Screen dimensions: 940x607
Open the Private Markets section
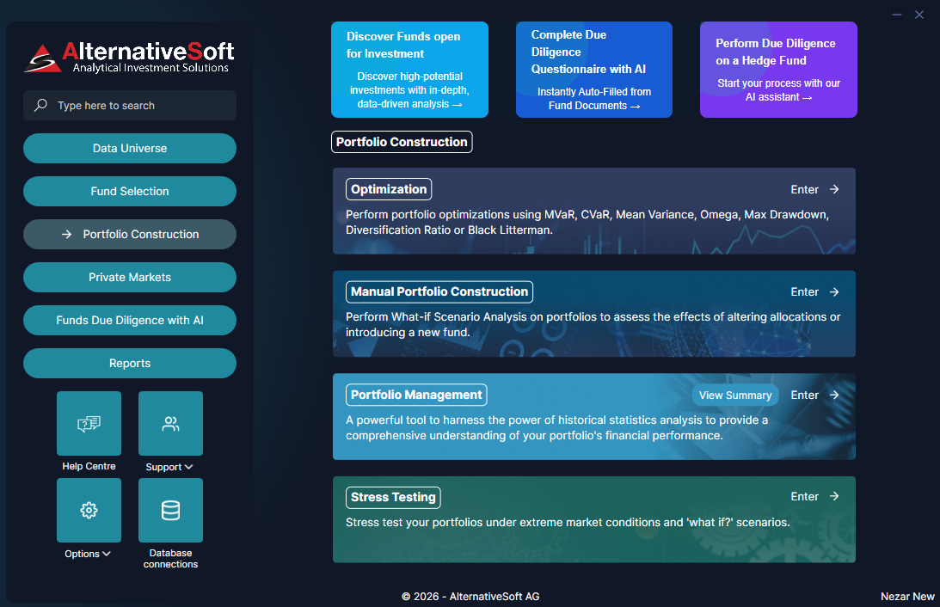click(x=130, y=278)
